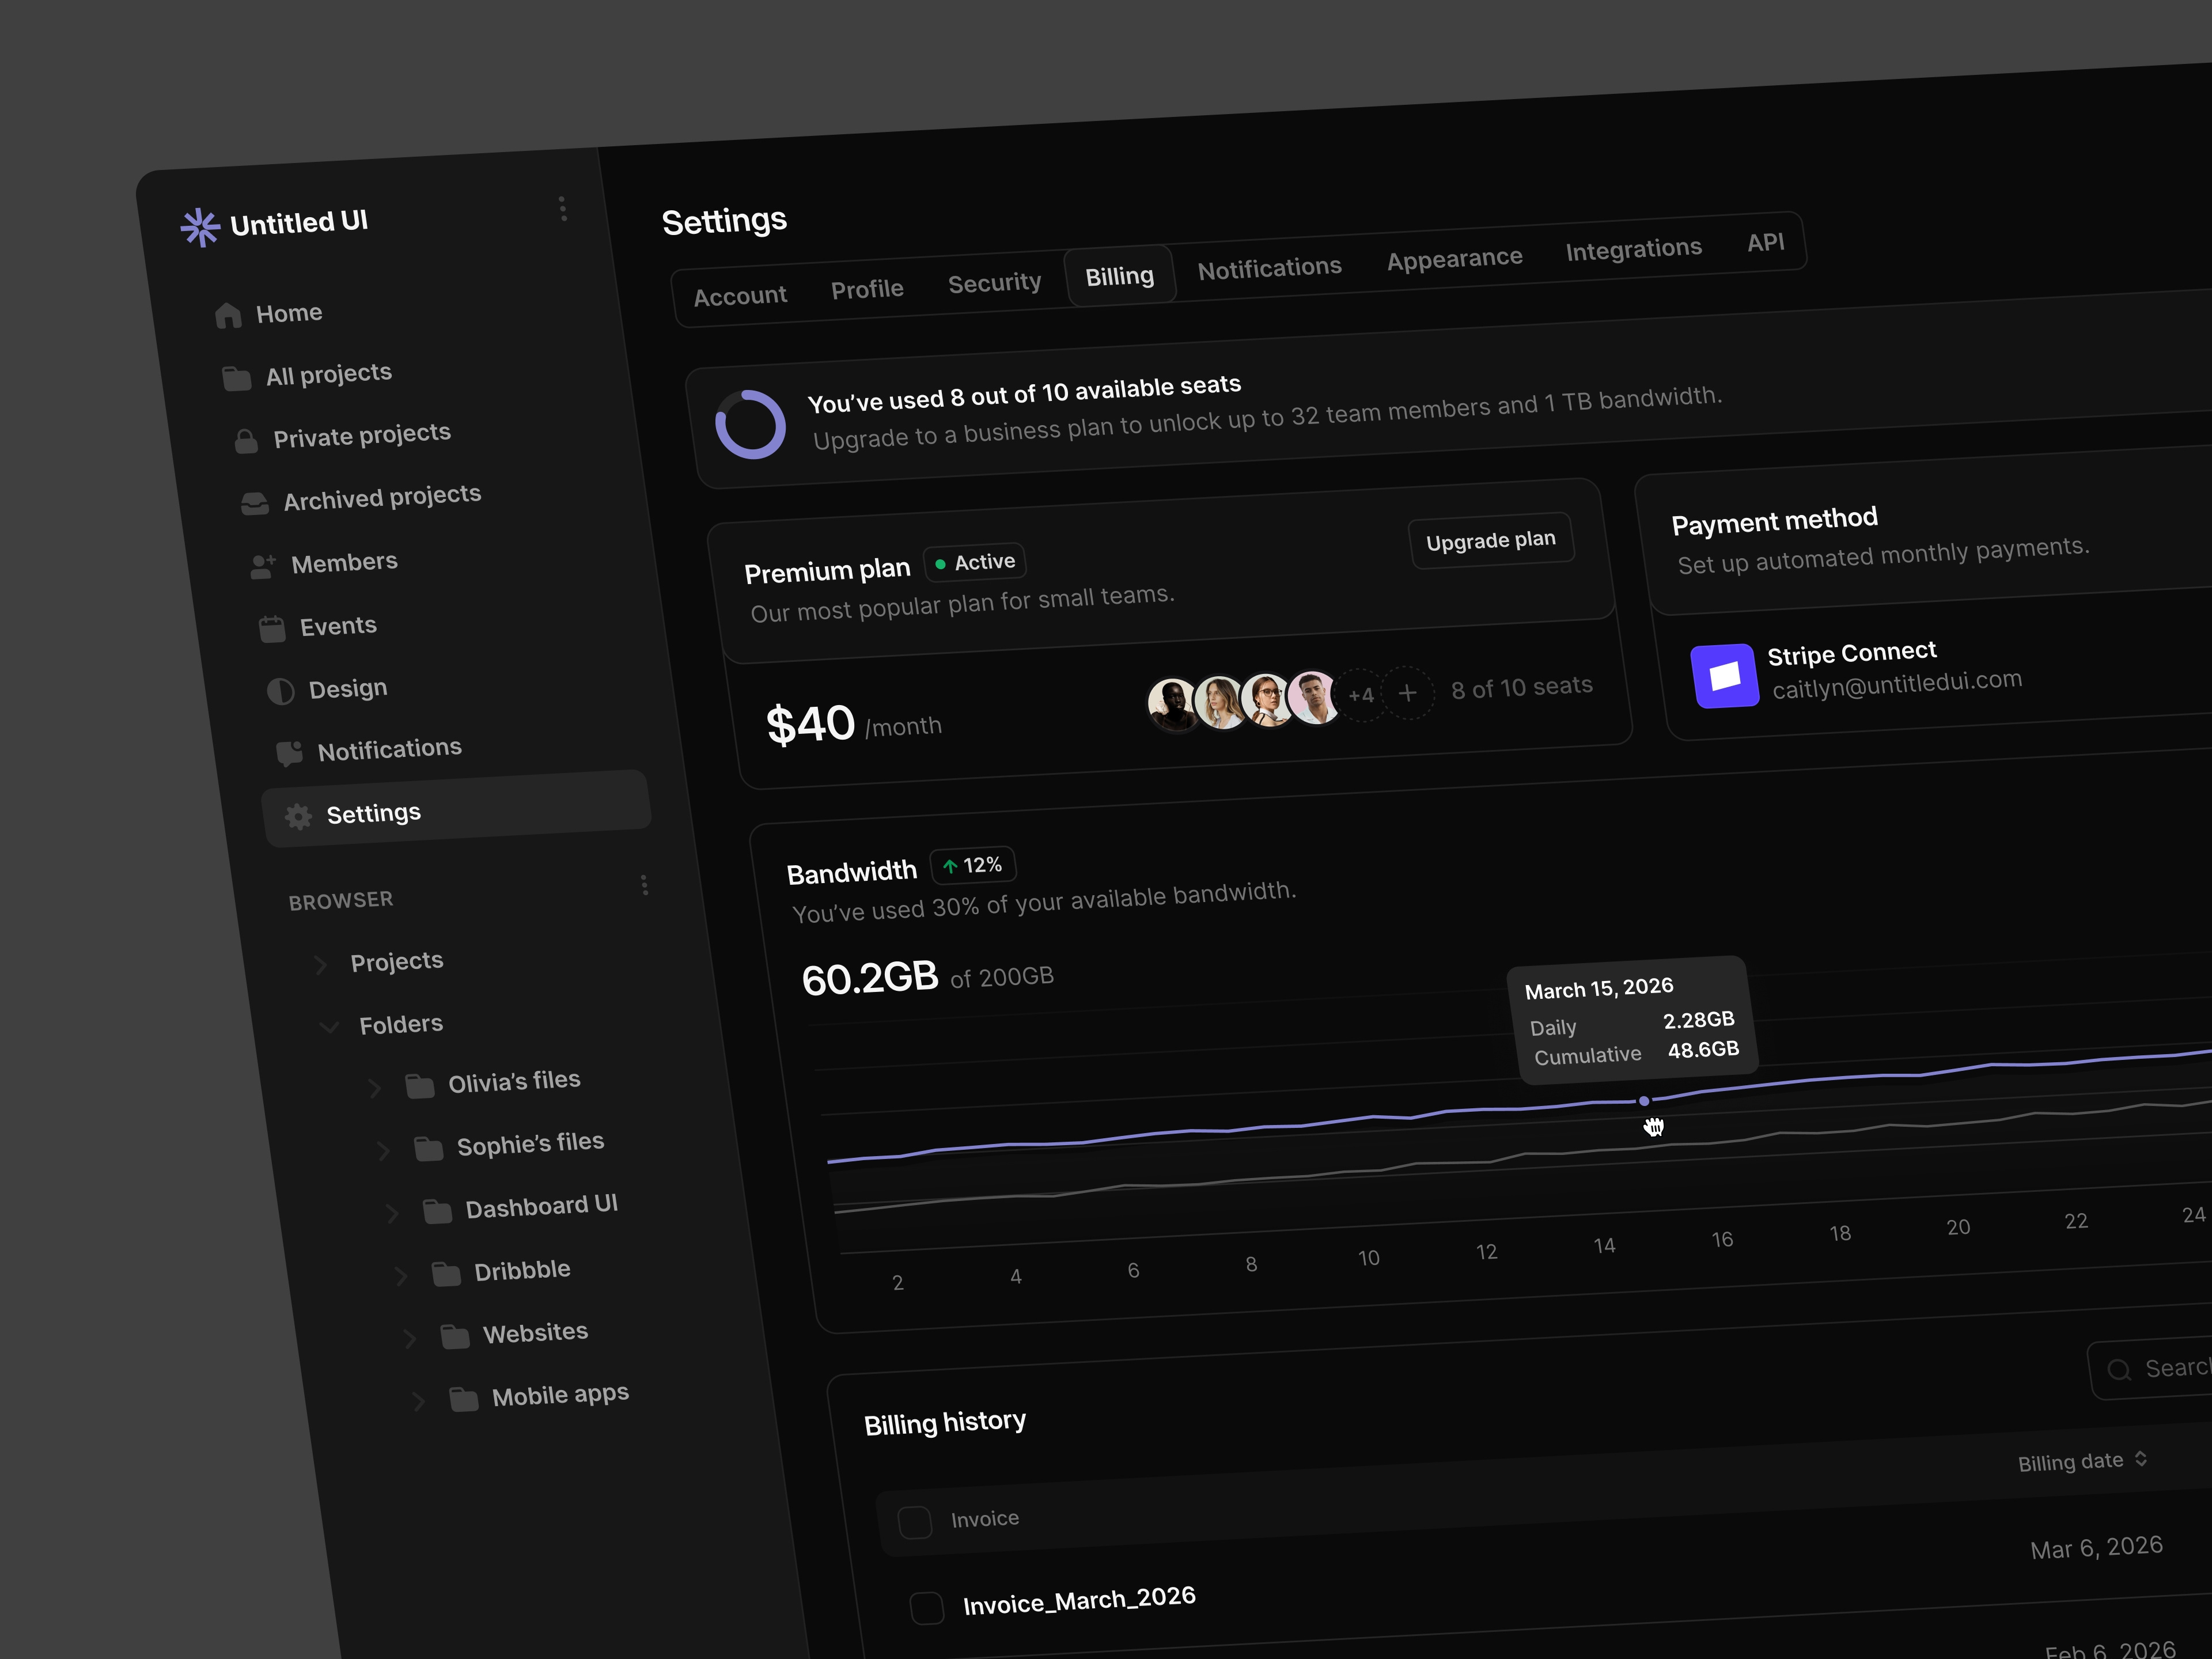Open the Notifications settings tab
The height and width of the screenshot is (1659, 2212).
(x=1269, y=268)
